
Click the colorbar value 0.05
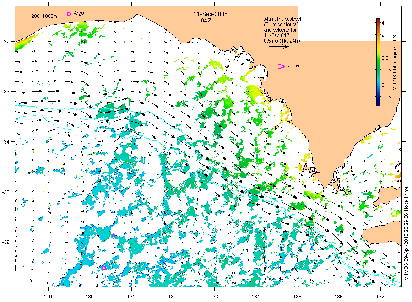[x=386, y=97]
